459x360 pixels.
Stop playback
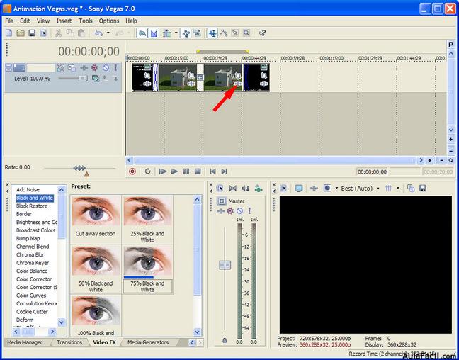coord(198,171)
